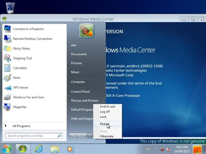206x154 pixels.
Task: Launch the Magnifier icon
Action: [7, 107]
